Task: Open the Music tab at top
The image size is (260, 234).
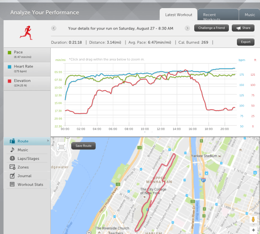Action: pyautogui.click(x=250, y=15)
